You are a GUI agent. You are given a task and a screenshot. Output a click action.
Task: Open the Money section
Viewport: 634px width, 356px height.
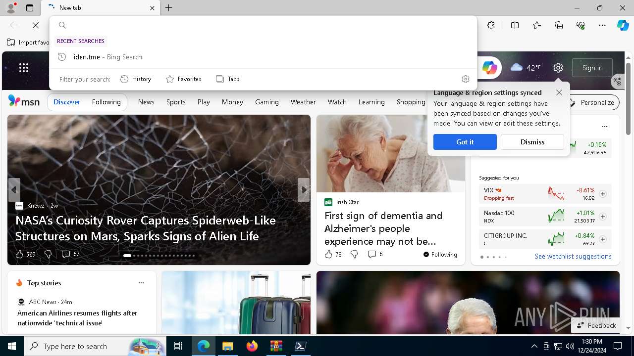coord(232,102)
